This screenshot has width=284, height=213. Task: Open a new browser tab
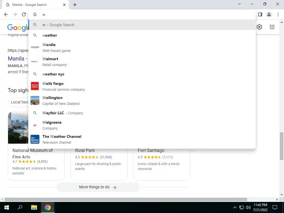coord(75,5)
